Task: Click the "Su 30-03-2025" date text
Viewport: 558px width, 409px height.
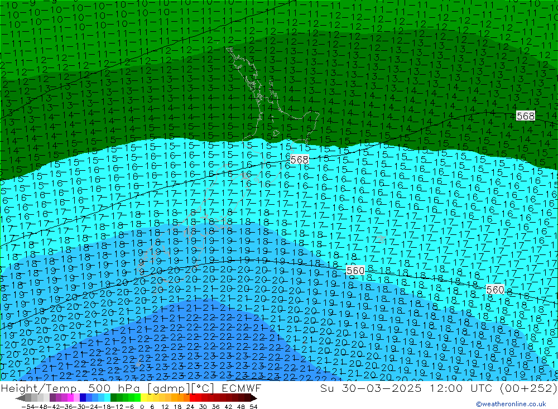Action: [x=371, y=388]
